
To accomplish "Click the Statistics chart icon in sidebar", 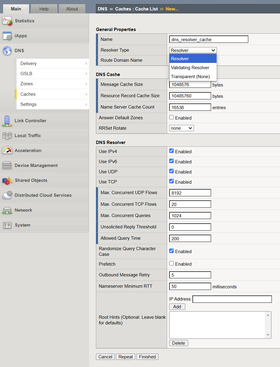I will click(x=7, y=21).
